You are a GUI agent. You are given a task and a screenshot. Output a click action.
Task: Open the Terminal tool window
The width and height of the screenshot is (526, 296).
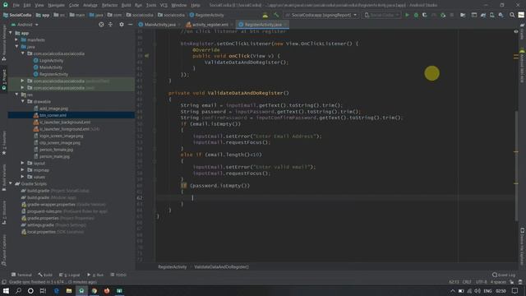(x=21, y=275)
